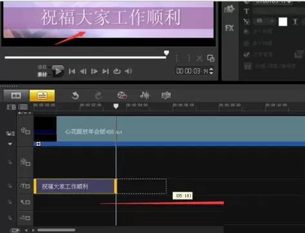Click the title track T icon

(x=25, y=186)
